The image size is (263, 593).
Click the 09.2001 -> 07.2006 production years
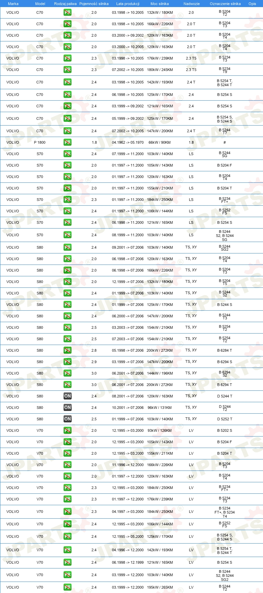(128, 247)
